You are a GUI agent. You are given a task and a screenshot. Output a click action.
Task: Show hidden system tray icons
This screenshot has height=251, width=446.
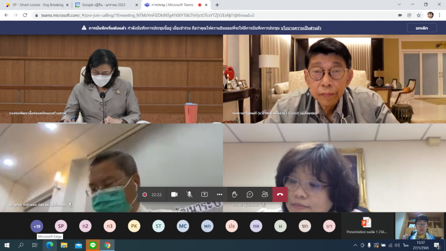click(355, 245)
